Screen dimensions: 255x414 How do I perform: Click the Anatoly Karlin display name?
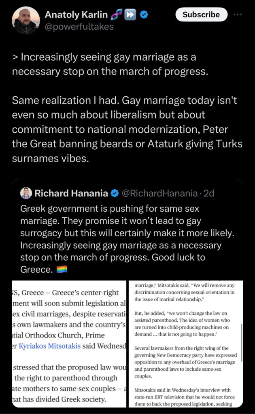tap(76, 15)
